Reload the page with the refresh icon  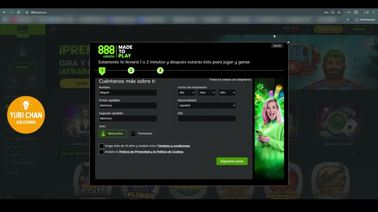pyautogui.click(x=18, y=12)
